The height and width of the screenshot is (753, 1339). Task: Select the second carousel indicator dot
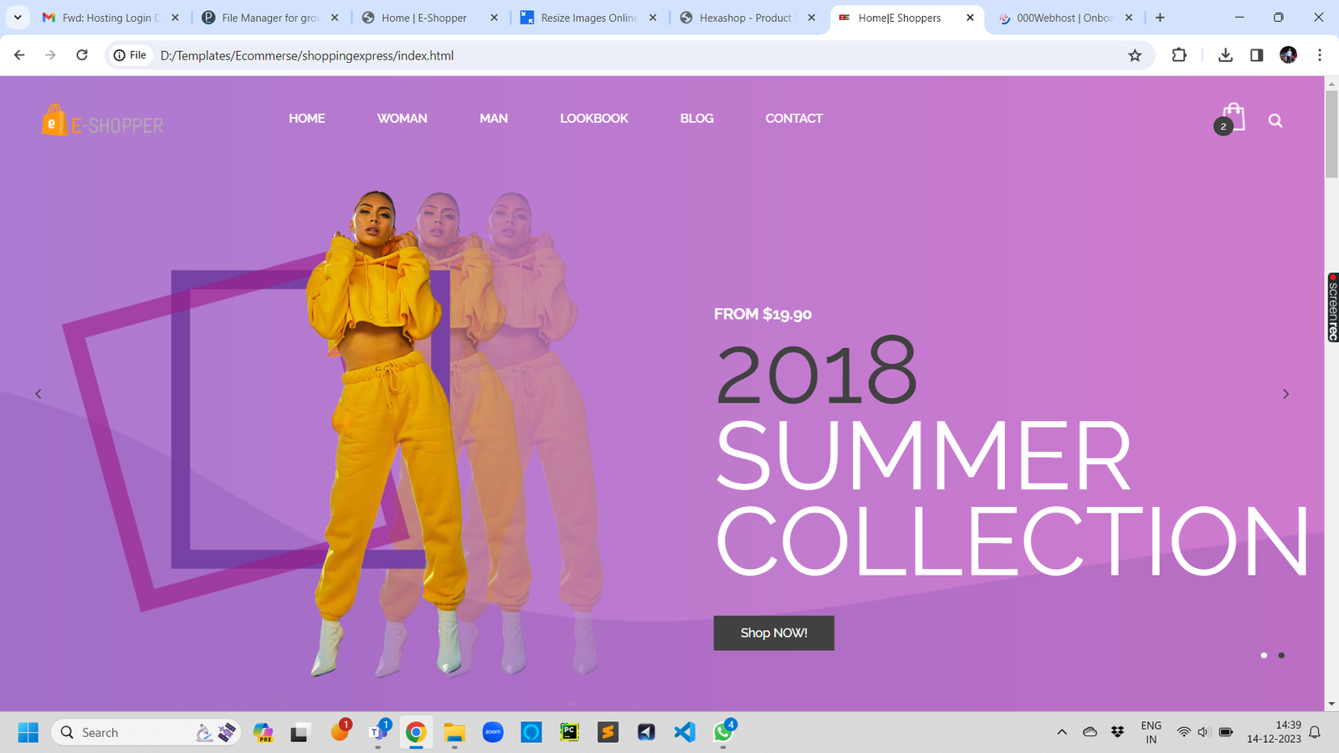[x=1280, y=656]
